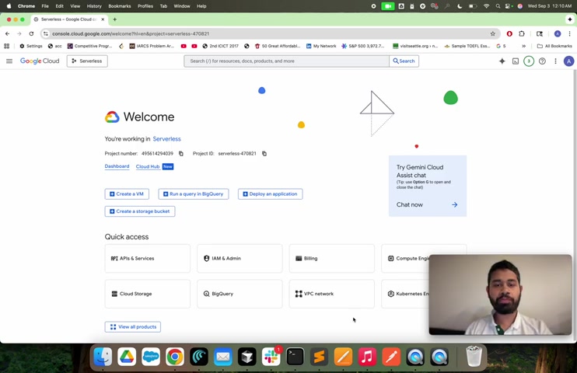This screenshot has width=577, height=373.
Task: Open notifications badge showing 3
Action: tap(529, 61)
